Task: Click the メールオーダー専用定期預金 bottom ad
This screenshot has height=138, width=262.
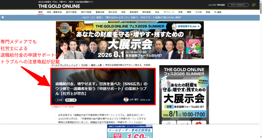Action: (x=130, y=131)
